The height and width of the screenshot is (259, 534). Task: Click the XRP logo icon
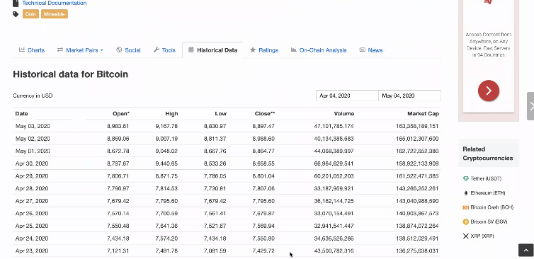click(x=465, y=236)
